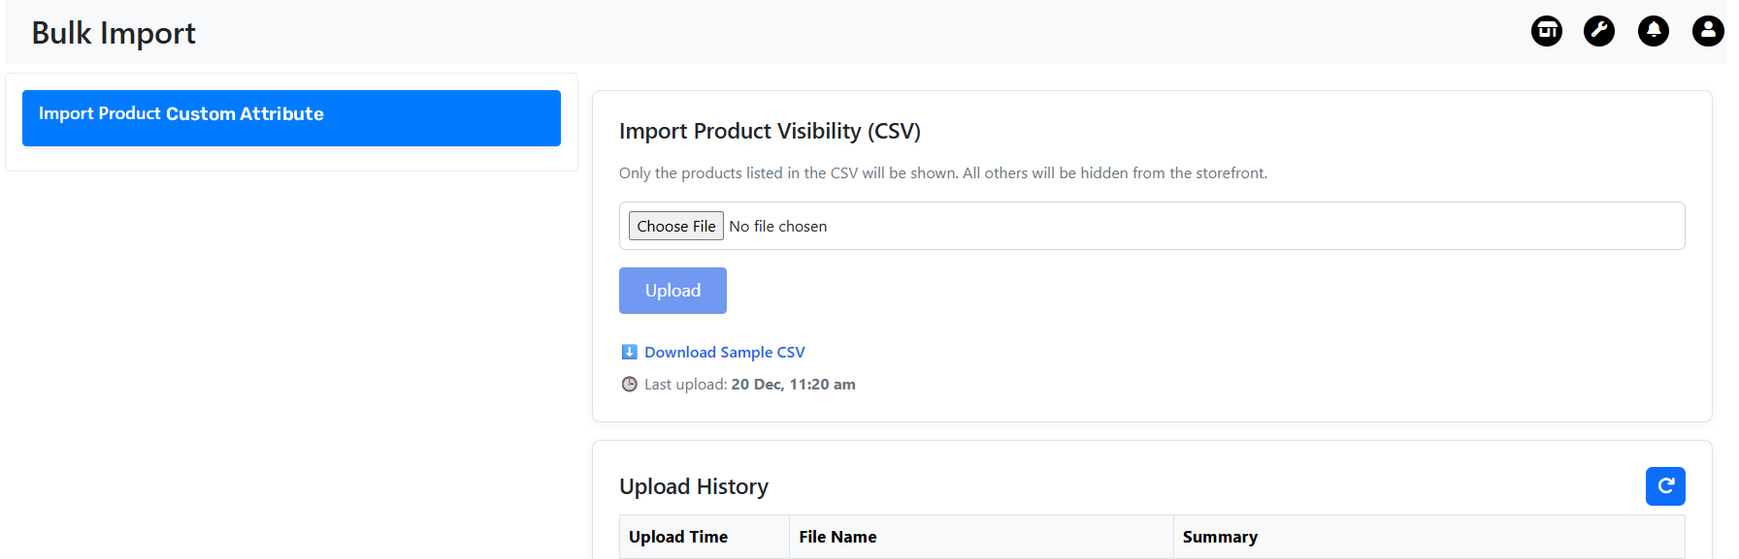Open the Download Sample CSV link
This screenshot has width=1739, height=559.
724,353
